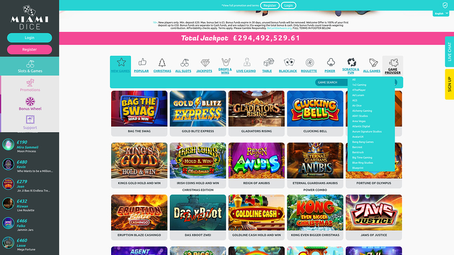Open the Live Chat side tab

click(449, 52)
